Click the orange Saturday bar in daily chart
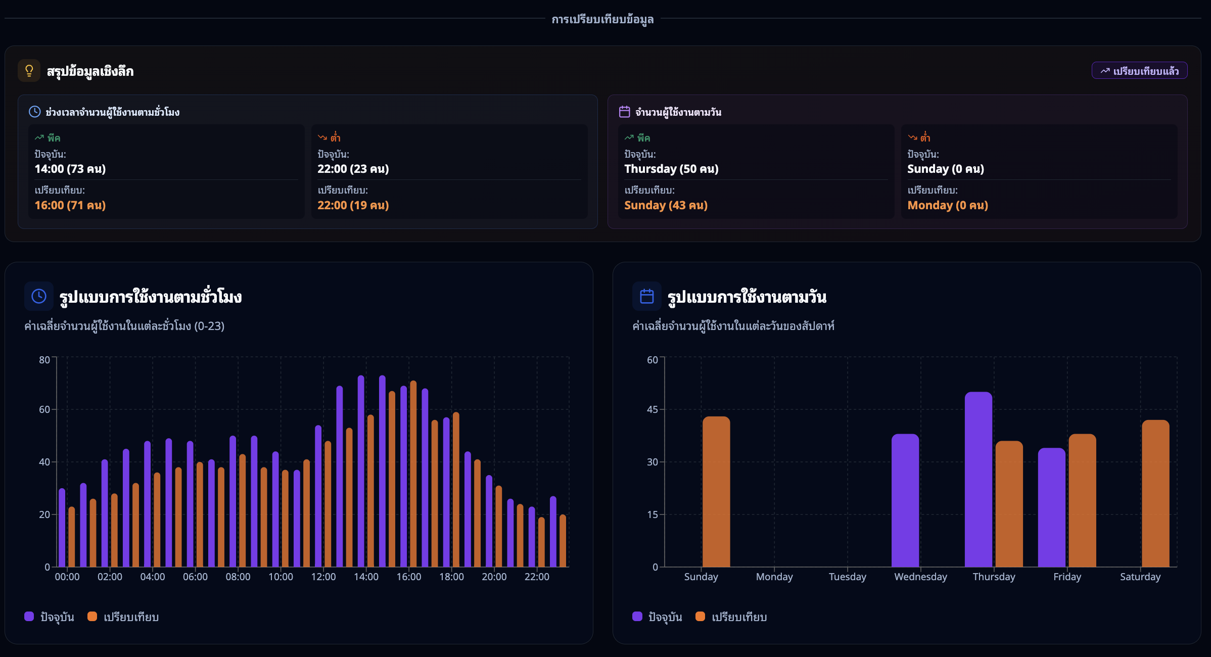 [x=1155, y=494]
